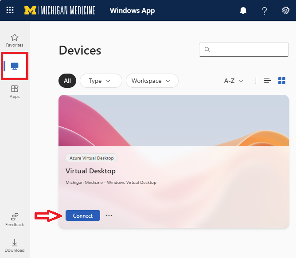Open the A-Z sort dropdown
This screenshot has height=258, width=296.
pyautogui.click(x=234, y=81)
